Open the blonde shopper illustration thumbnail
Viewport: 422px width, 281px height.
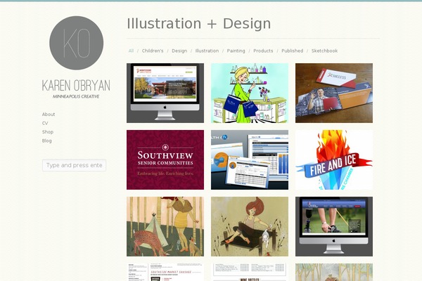[250, 93]
